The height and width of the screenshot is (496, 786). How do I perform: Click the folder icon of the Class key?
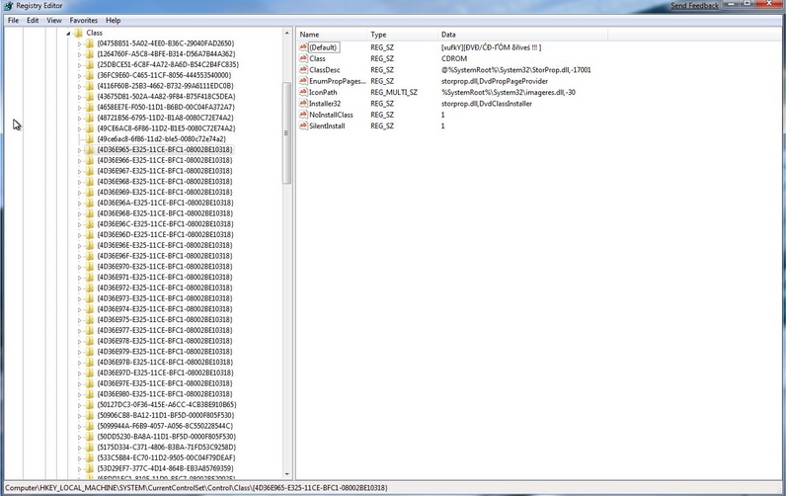(x=79, y=33)
